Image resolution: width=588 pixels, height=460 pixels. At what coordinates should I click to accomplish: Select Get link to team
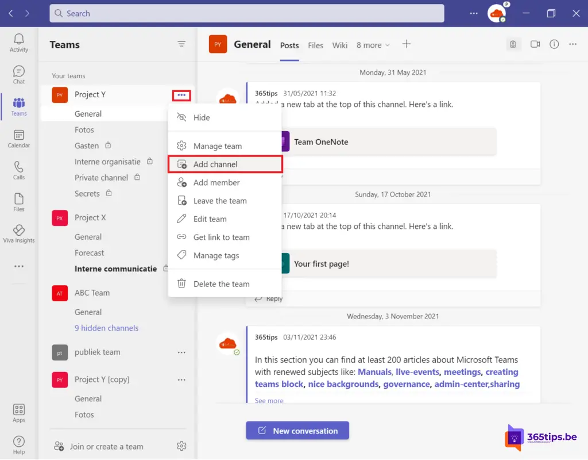click(x=225, y=237)
